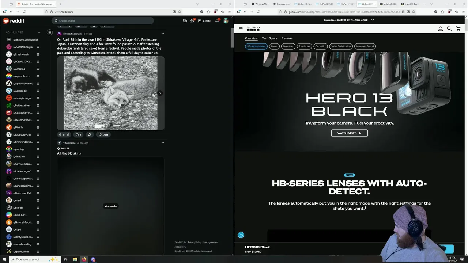Image resolution: width=468 pixels, height=263 pixels.
Task: Share the raccoon dog and fox post
Action: point(103,134)
